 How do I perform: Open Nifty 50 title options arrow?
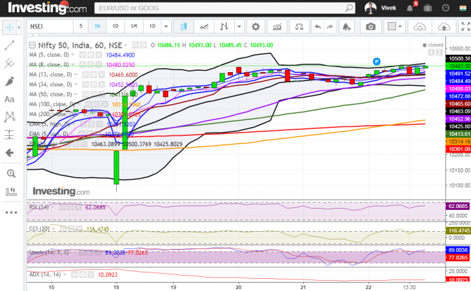126,45
